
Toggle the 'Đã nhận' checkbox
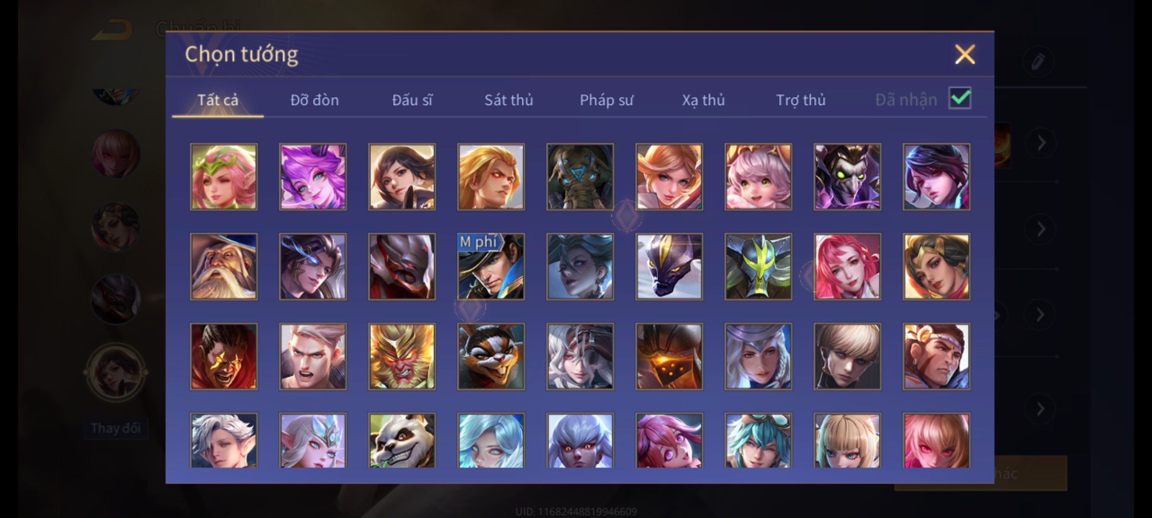(x=960, y=98)
